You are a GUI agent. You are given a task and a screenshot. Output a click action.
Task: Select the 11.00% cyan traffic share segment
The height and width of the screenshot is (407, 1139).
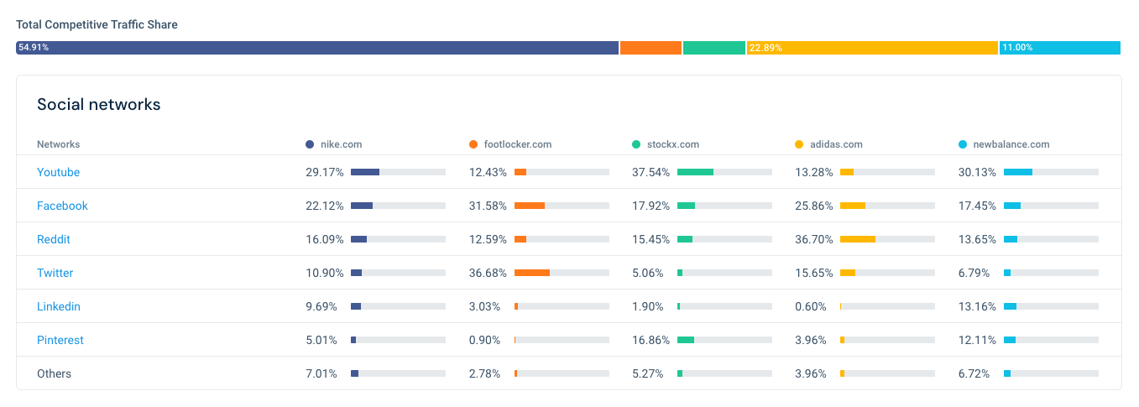(1060, 48)
